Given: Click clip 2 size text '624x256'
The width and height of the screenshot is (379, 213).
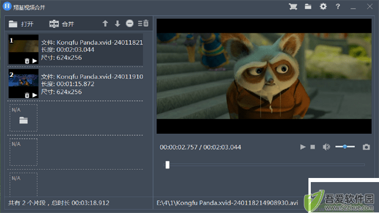Looking at the screenshot, I should pos(69,92).
